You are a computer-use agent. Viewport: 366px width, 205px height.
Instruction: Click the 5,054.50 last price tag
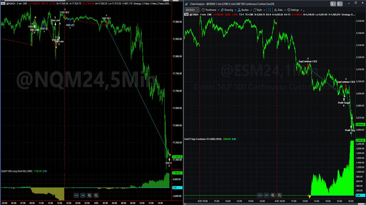360,125
